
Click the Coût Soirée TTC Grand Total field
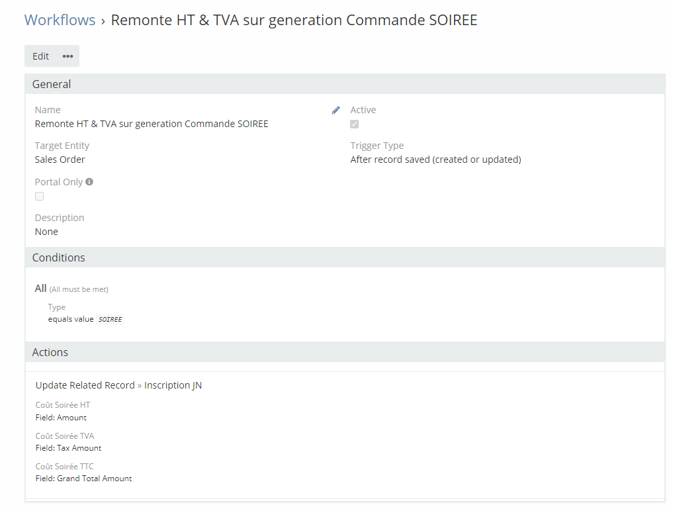84,479
